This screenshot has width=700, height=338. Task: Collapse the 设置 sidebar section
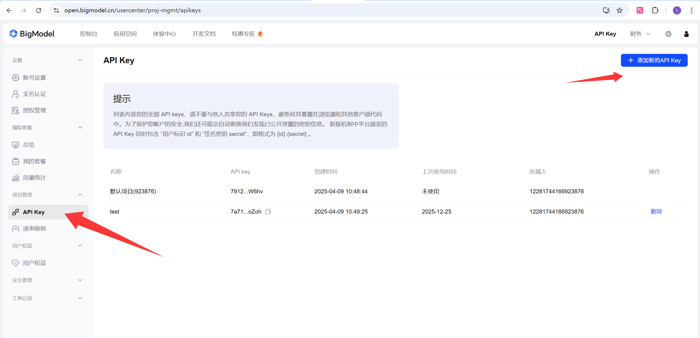click(80, 60)
